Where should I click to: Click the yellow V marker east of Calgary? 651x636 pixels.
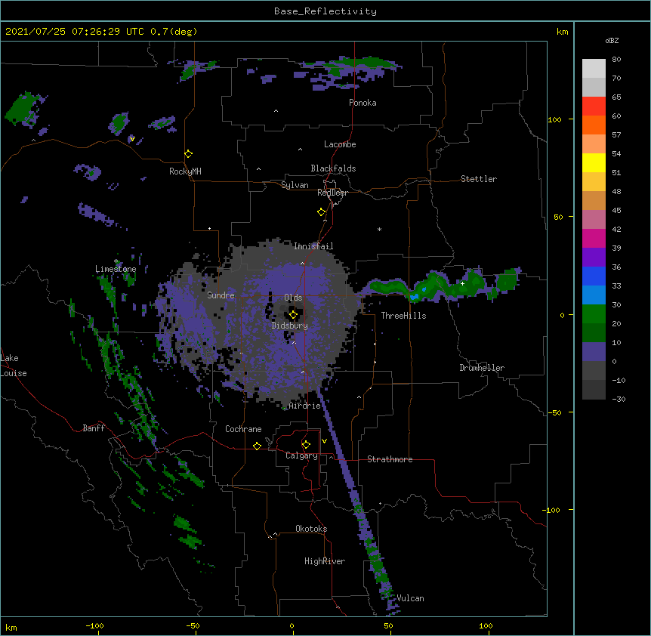[x=324, y=441]
